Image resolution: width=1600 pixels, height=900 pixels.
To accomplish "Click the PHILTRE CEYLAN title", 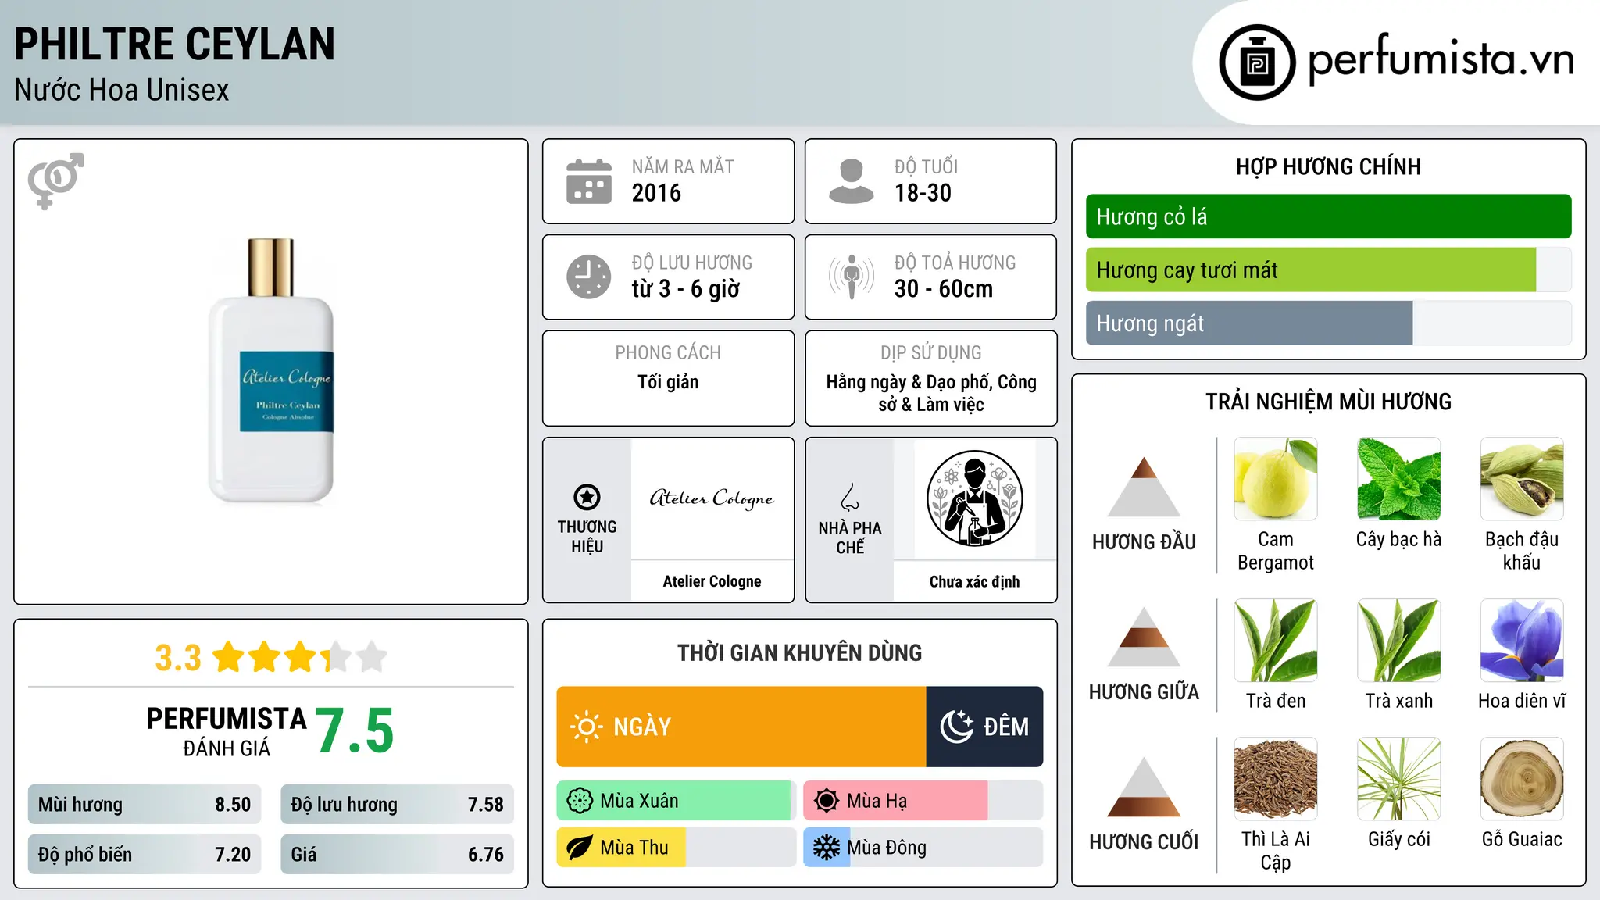I will point(174,44).
